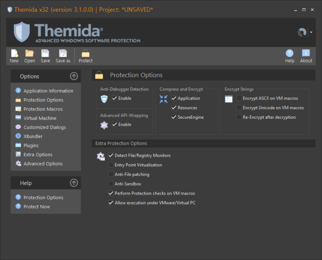Collapse the Options sidebar panel

click(74, 76)
